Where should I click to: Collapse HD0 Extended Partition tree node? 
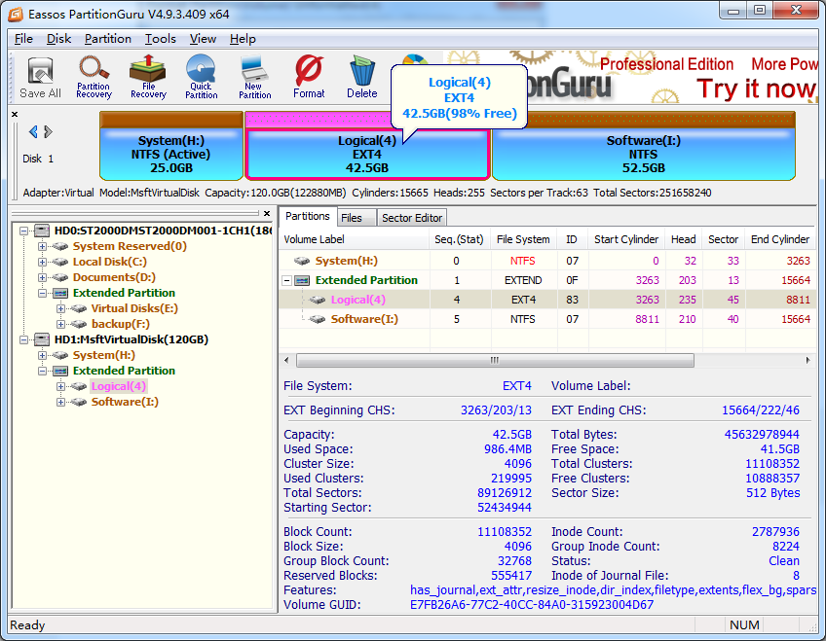pyautogui.click(x=42, y=293)
